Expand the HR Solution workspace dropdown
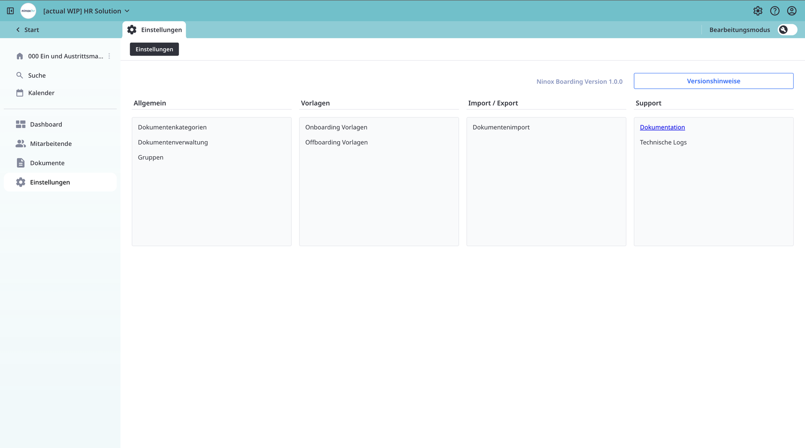Screen dimensions: 805x448 [x=127, y=11]
